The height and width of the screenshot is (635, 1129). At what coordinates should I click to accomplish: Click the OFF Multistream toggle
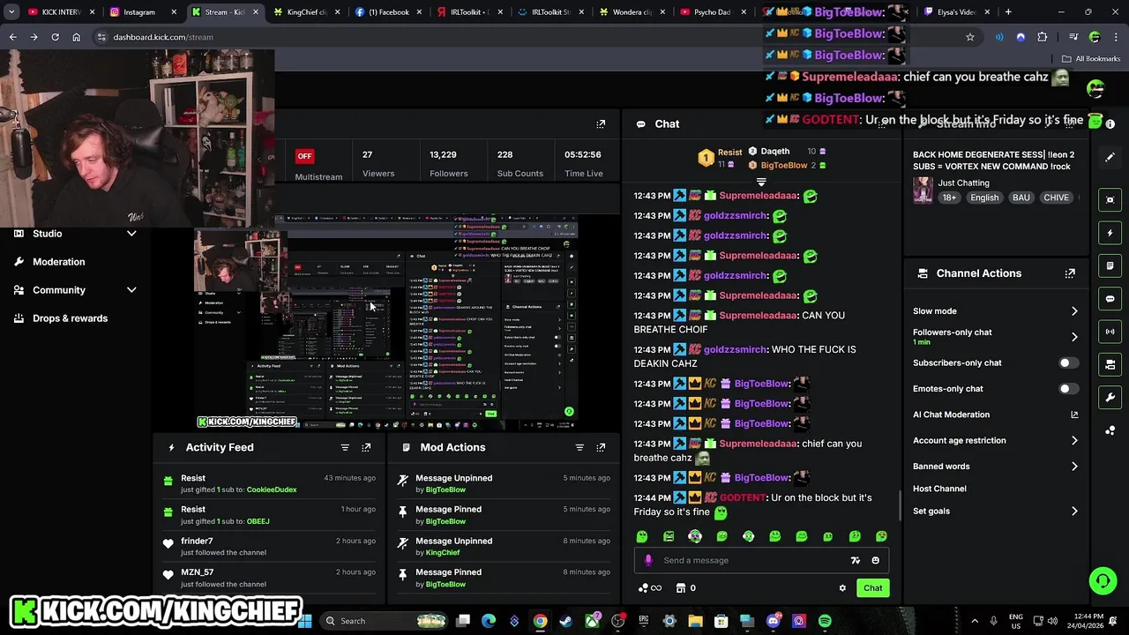pos(304,156)
